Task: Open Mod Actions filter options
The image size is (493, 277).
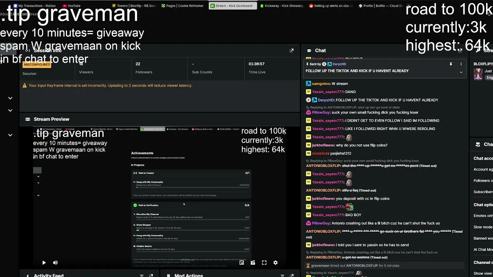Action: [282, 275]
